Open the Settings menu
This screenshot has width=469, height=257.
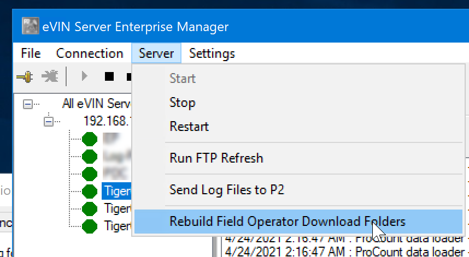pyautogui.click(x=212, y=53)
